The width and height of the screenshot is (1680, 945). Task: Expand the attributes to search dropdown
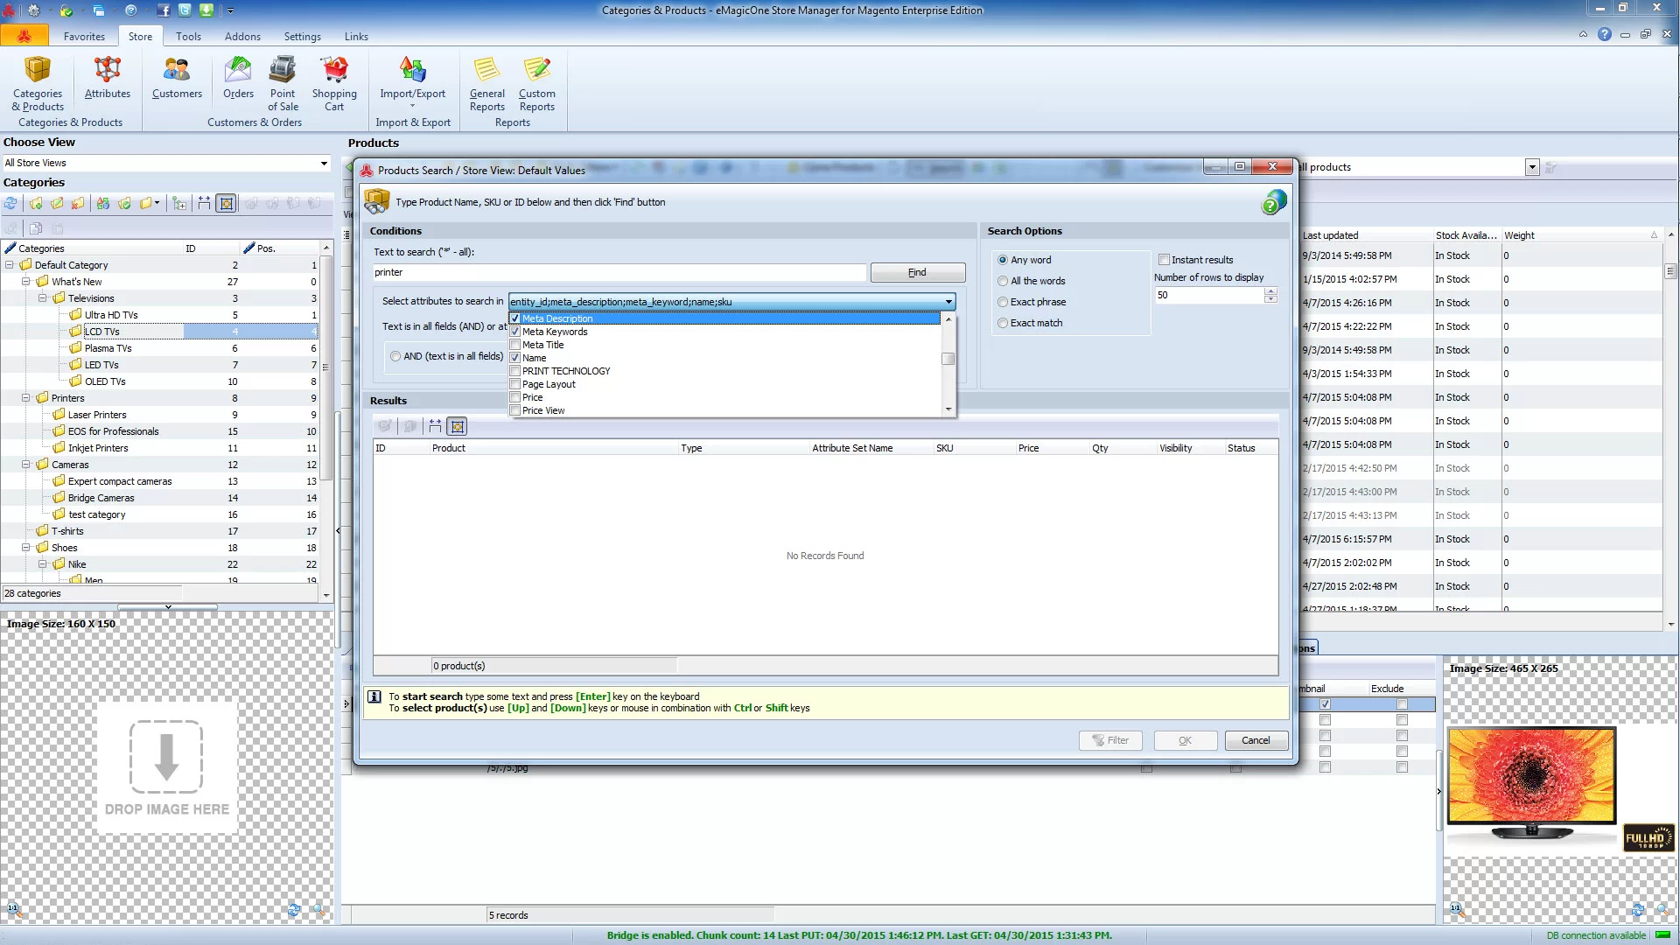948,302
